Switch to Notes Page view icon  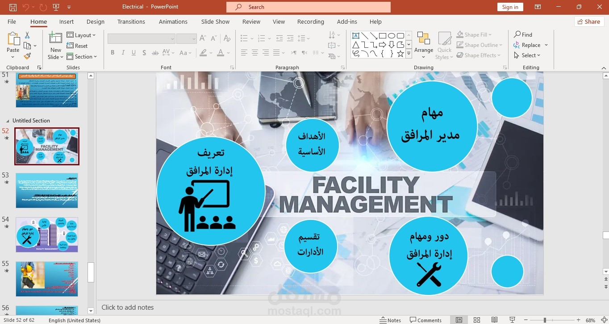[x=494, y=320]
